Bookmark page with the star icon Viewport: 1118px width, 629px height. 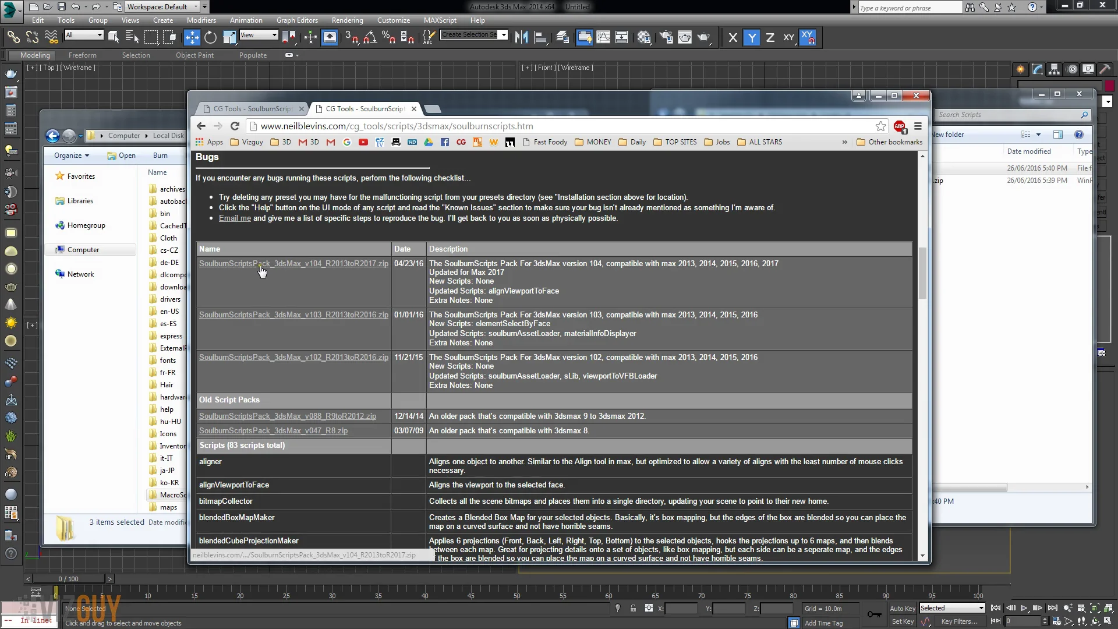(x=880, y=126)
